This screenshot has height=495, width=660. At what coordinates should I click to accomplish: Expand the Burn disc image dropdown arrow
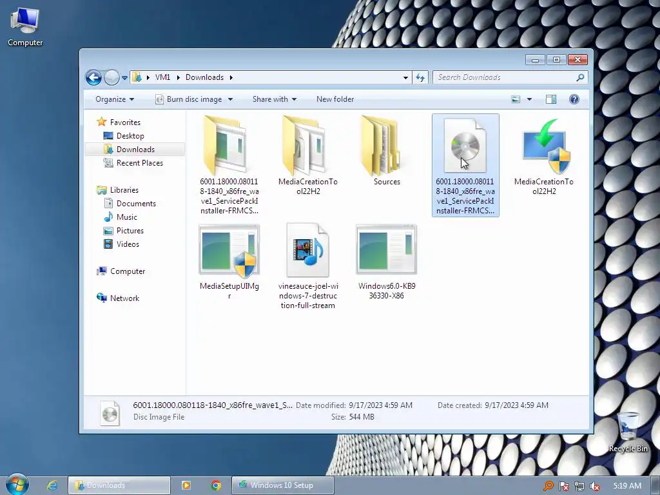click(230, 99)
